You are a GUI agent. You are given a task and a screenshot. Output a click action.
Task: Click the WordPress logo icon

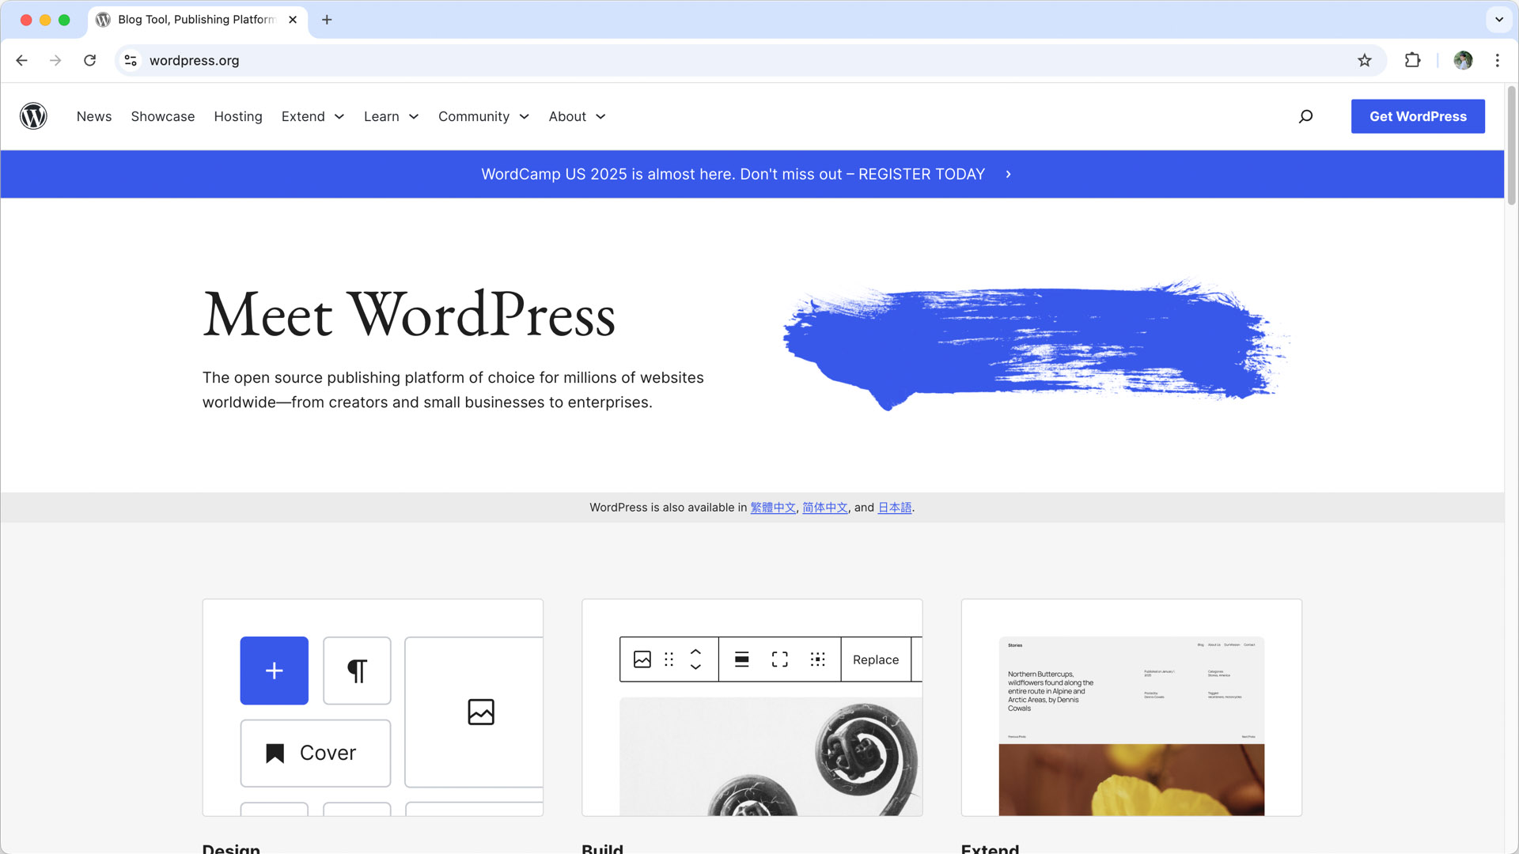click(x=33, y=116)
